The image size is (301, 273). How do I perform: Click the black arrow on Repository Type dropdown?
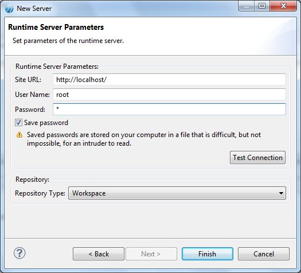tap(281, 193)
